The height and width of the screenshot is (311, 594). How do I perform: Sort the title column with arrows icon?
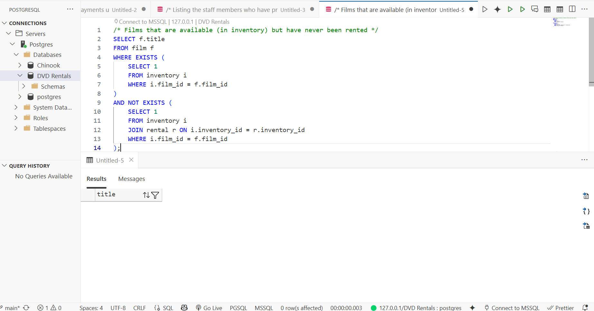coord(146,195)
